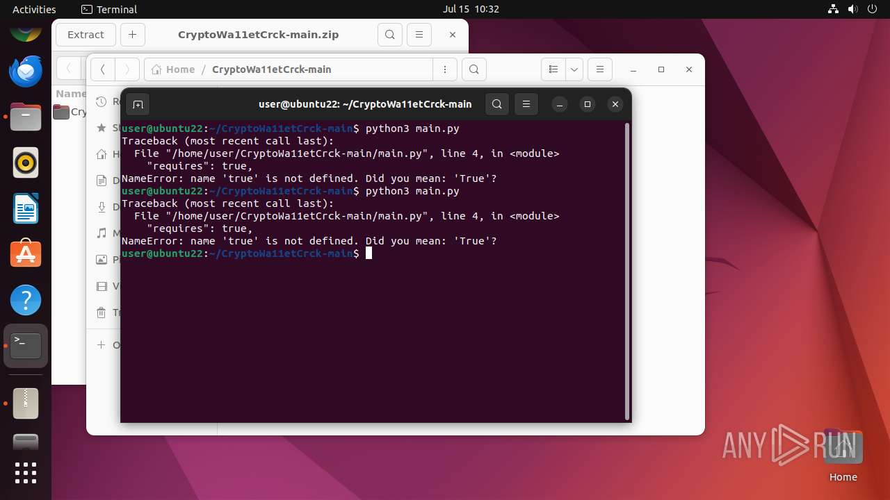Launch Rhythmbox from dock

click(x=26, y=162)
